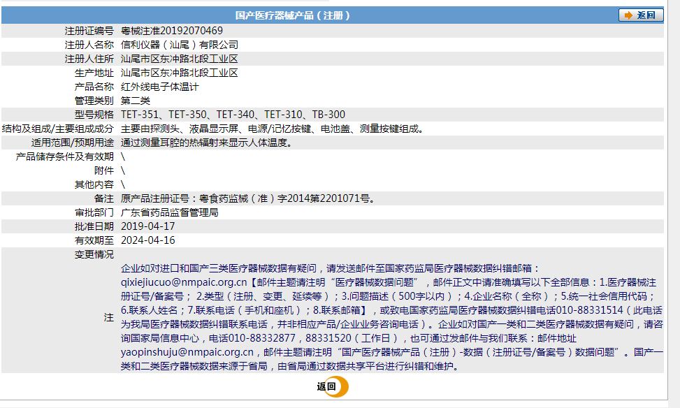Click the bottom 返回 button with orange circle

[332, 386]
